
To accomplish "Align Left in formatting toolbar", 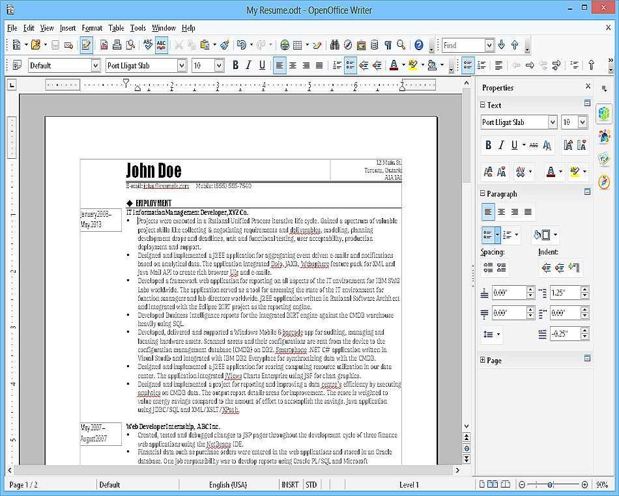I will 280,65.
